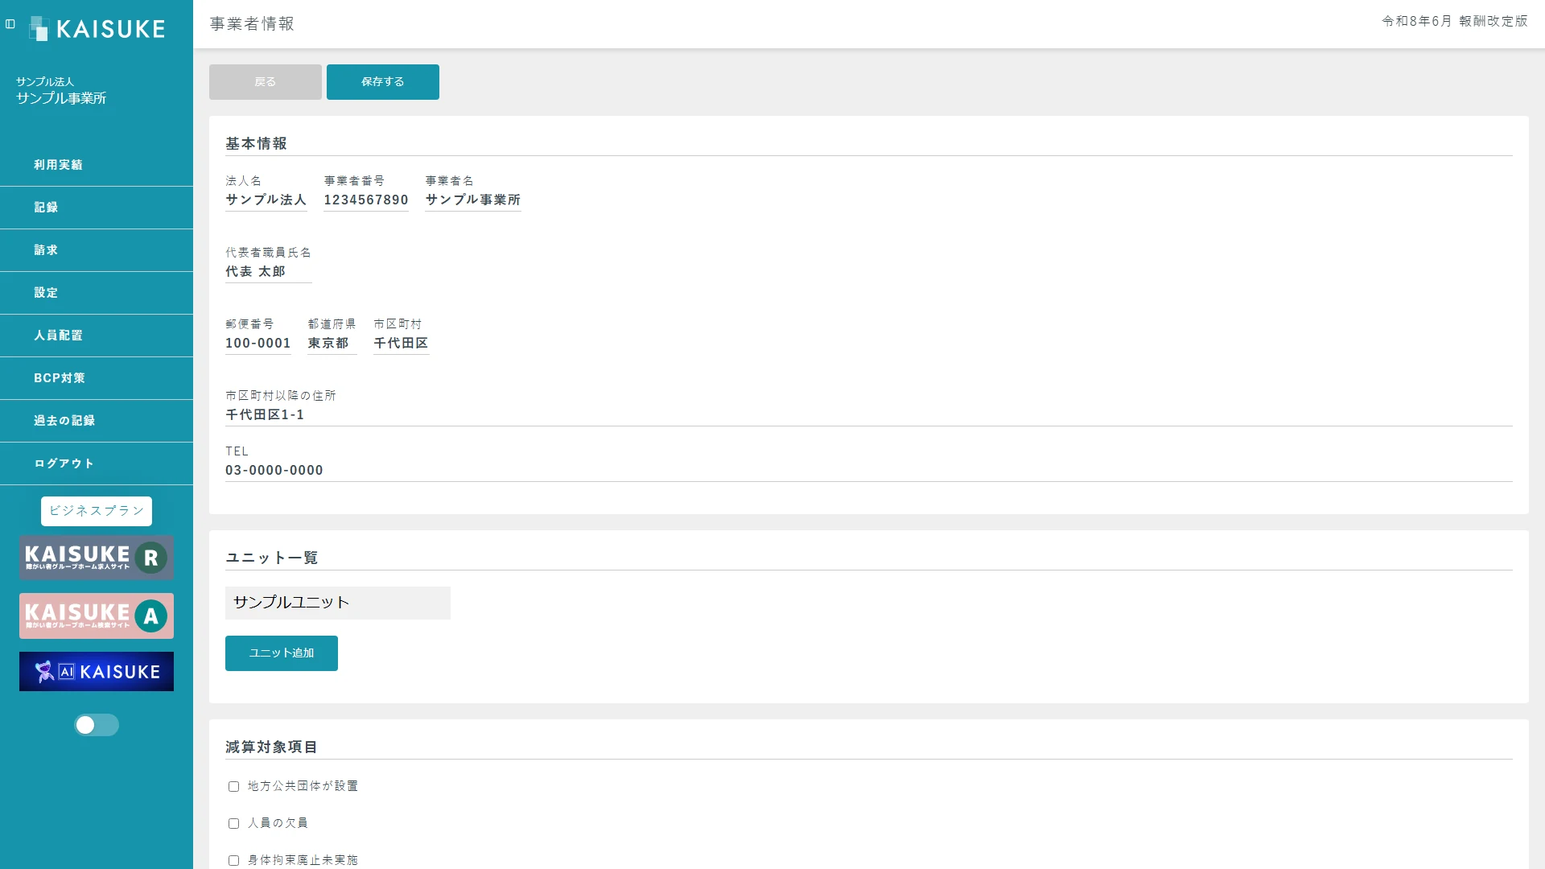Edit the 法人名 field
The width and height of the screenshot is (1545, 869).
click(x=266, y=200)
